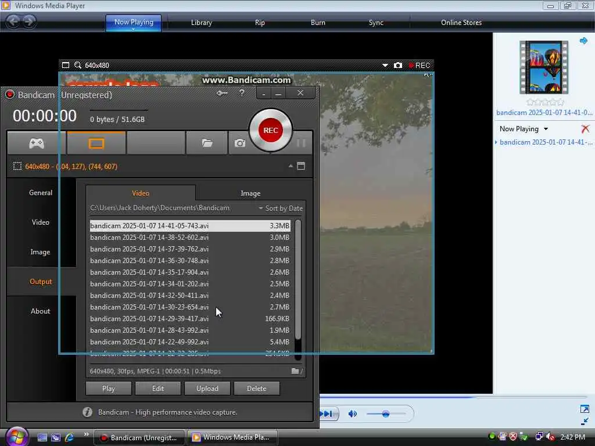Select bandicam 2025-01-07 14-30-23-654.avi

coord(190,307)
